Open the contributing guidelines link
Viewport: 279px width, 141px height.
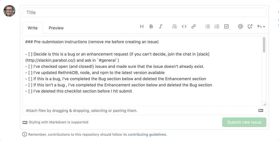point(147,135)
